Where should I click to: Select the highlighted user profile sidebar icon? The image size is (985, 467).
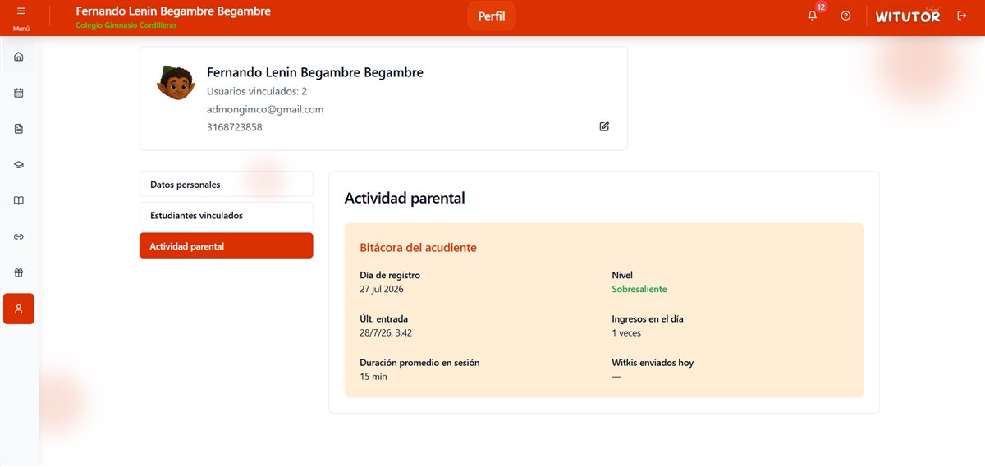tap(19, 309)
